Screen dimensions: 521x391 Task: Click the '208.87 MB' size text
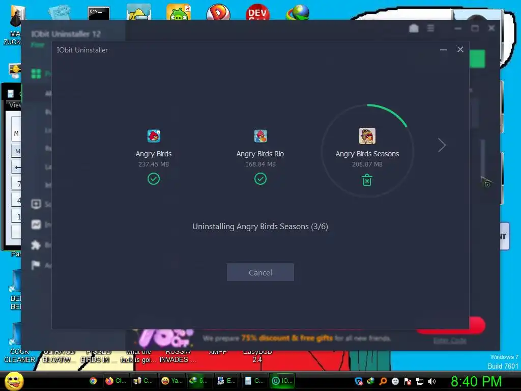coord(367,164)
